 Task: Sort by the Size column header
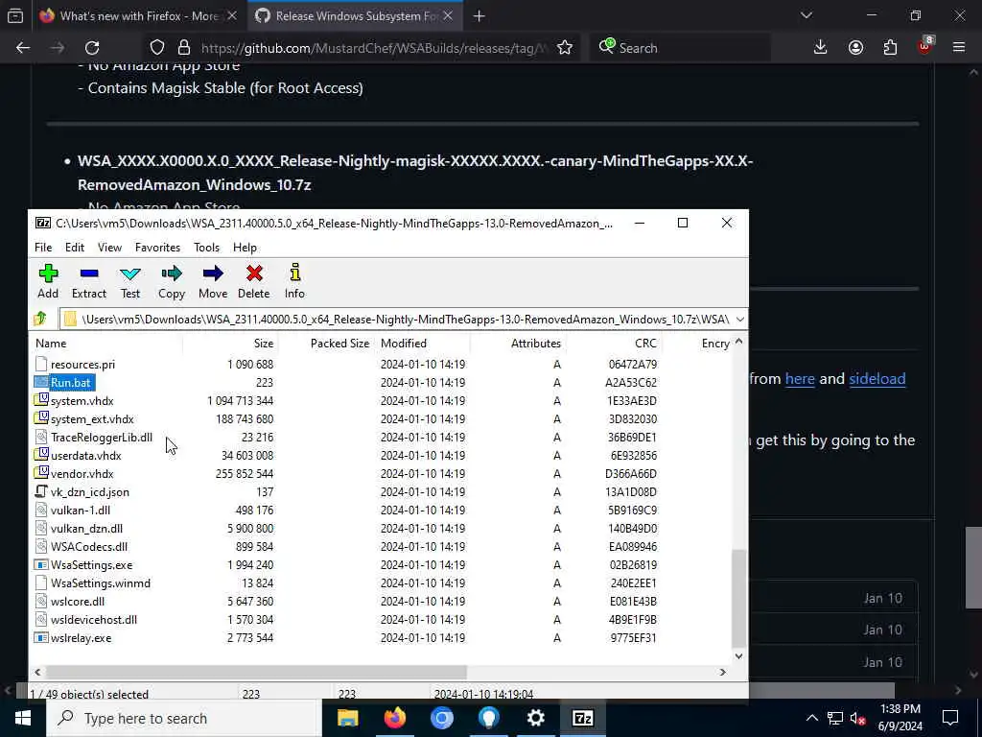pyautogui.click(x=230, y=344)
